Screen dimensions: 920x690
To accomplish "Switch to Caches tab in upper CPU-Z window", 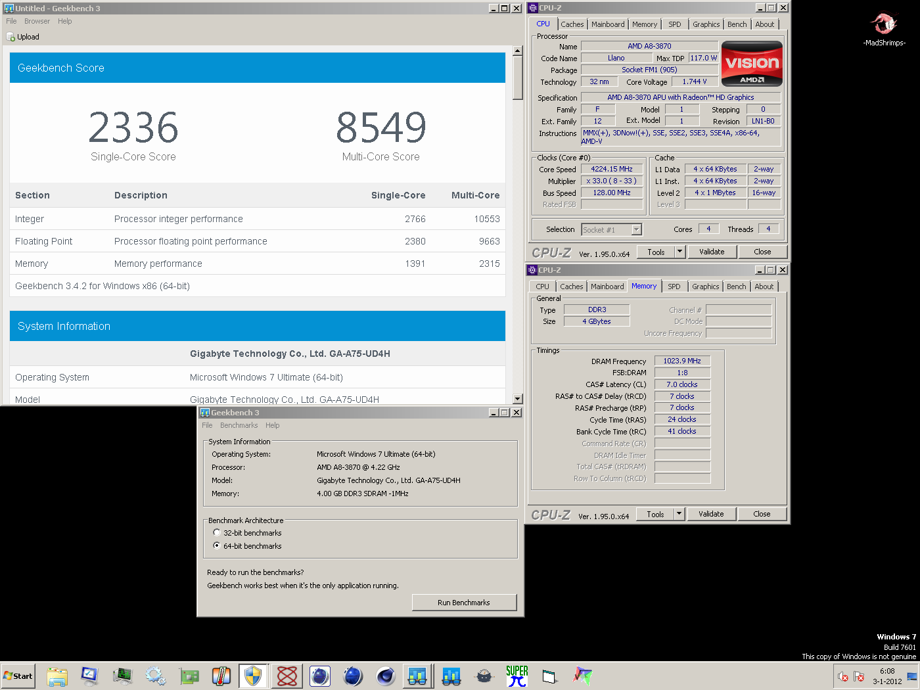I will click(572, 24).
